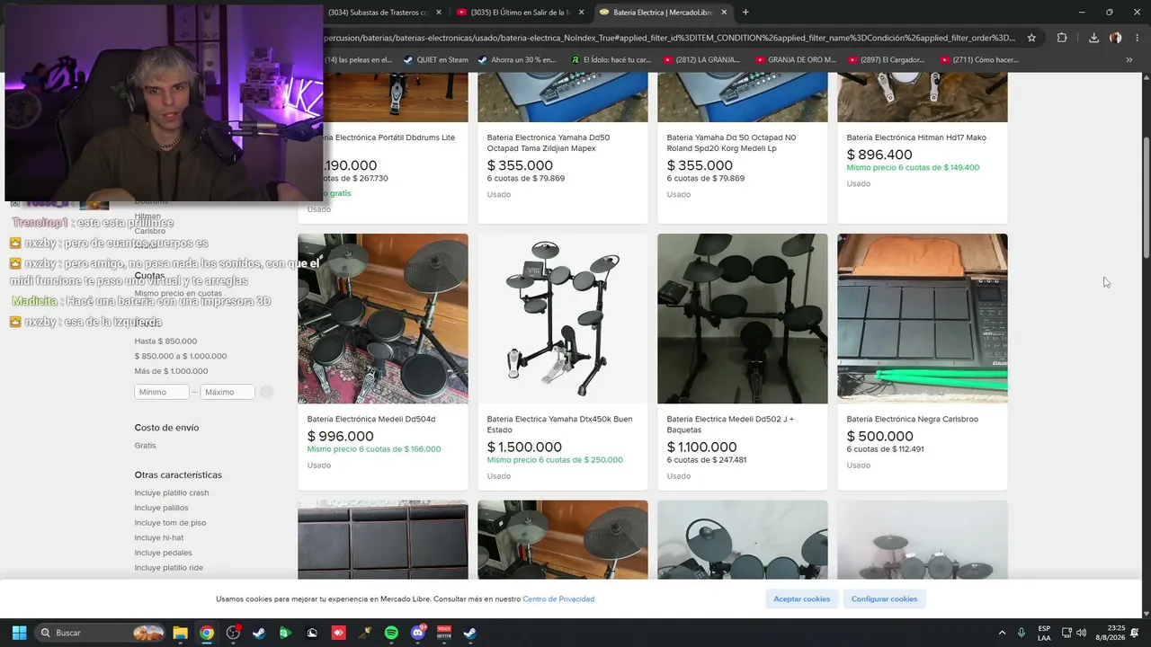The image size is (1151, 647).
Task: Open the Centro de Privacidad link
Action: [x=559, y=598]
